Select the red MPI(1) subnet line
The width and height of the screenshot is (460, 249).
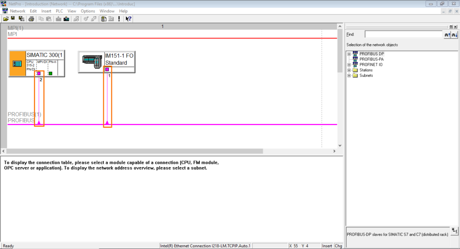[172, 38]
